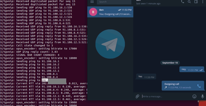Click 'last seen 1 minute ago' status
The image size is (206, 106).
[148, 4]
